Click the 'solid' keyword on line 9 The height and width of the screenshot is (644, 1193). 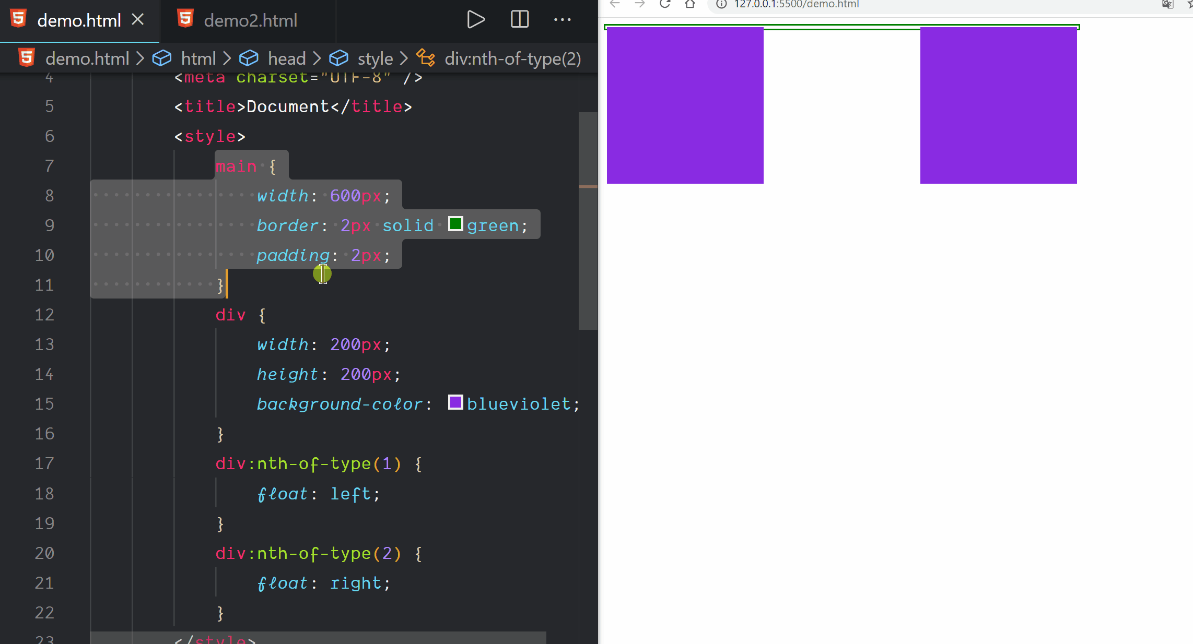point(408,225)
